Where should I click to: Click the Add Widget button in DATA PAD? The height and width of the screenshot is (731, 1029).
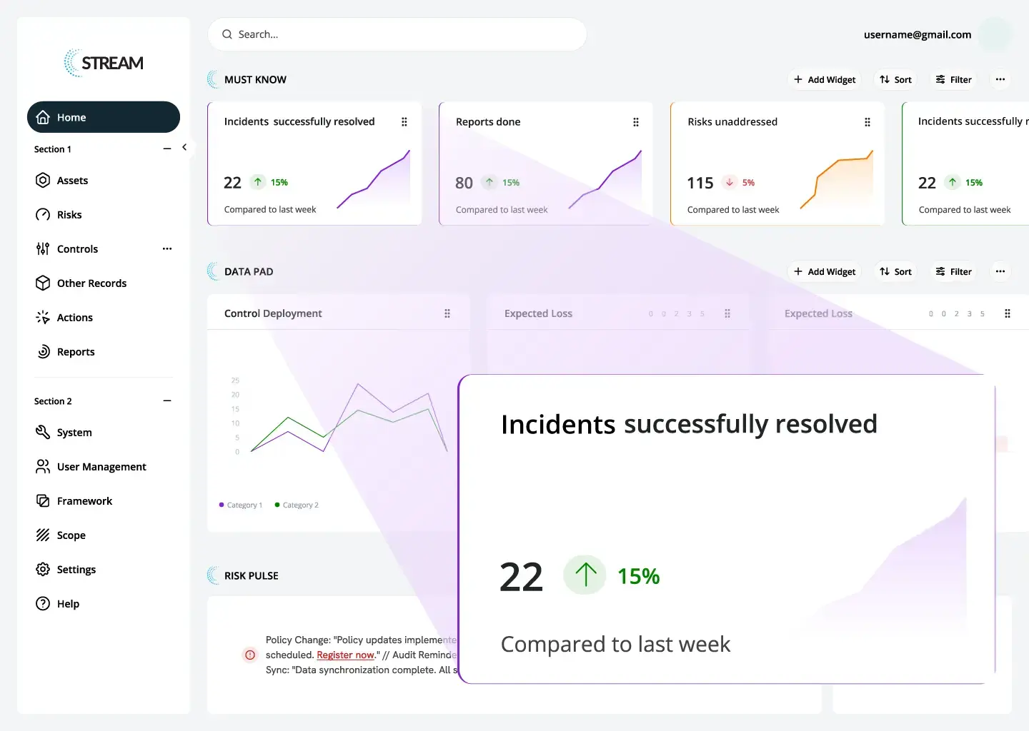tap(825, 271)
